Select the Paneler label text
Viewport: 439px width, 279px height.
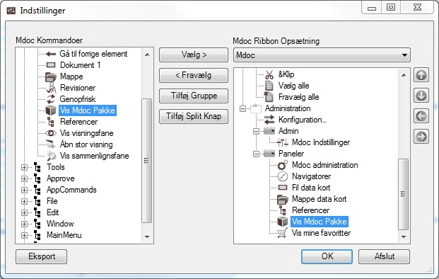tap(291, 154)
